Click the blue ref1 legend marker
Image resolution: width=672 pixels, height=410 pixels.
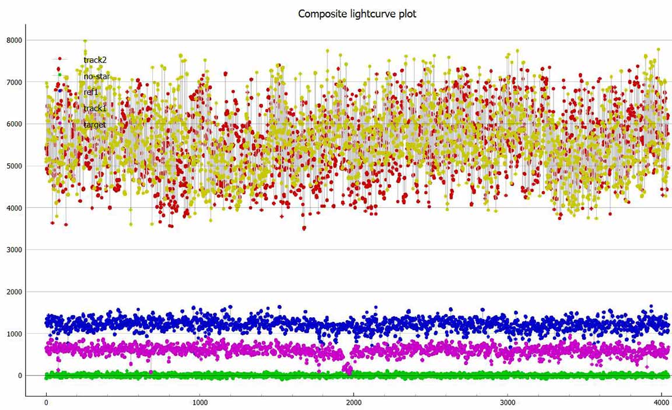(60, 91)
